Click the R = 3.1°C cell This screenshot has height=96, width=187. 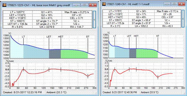click(115, 26)
